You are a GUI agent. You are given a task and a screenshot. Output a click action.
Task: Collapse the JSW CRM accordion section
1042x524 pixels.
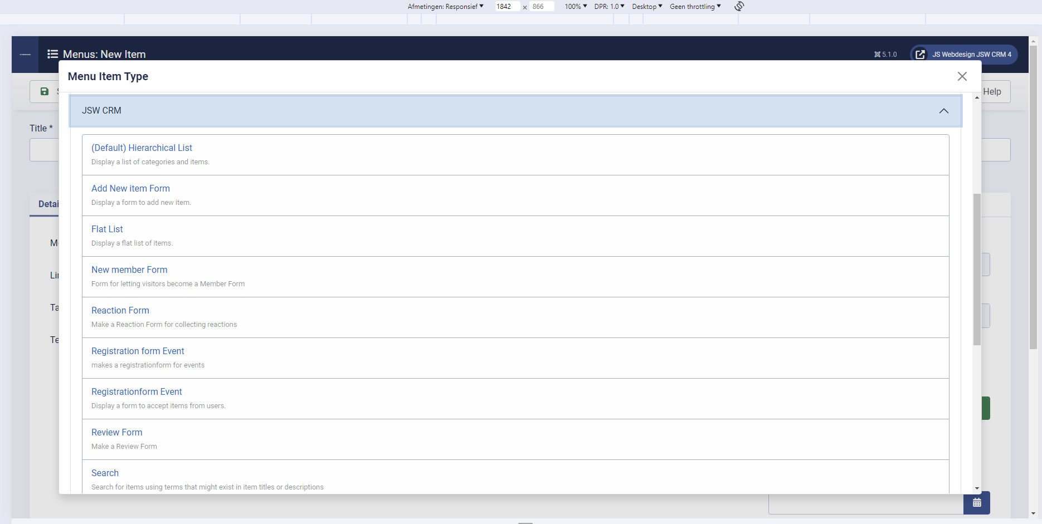pos(943,111)
